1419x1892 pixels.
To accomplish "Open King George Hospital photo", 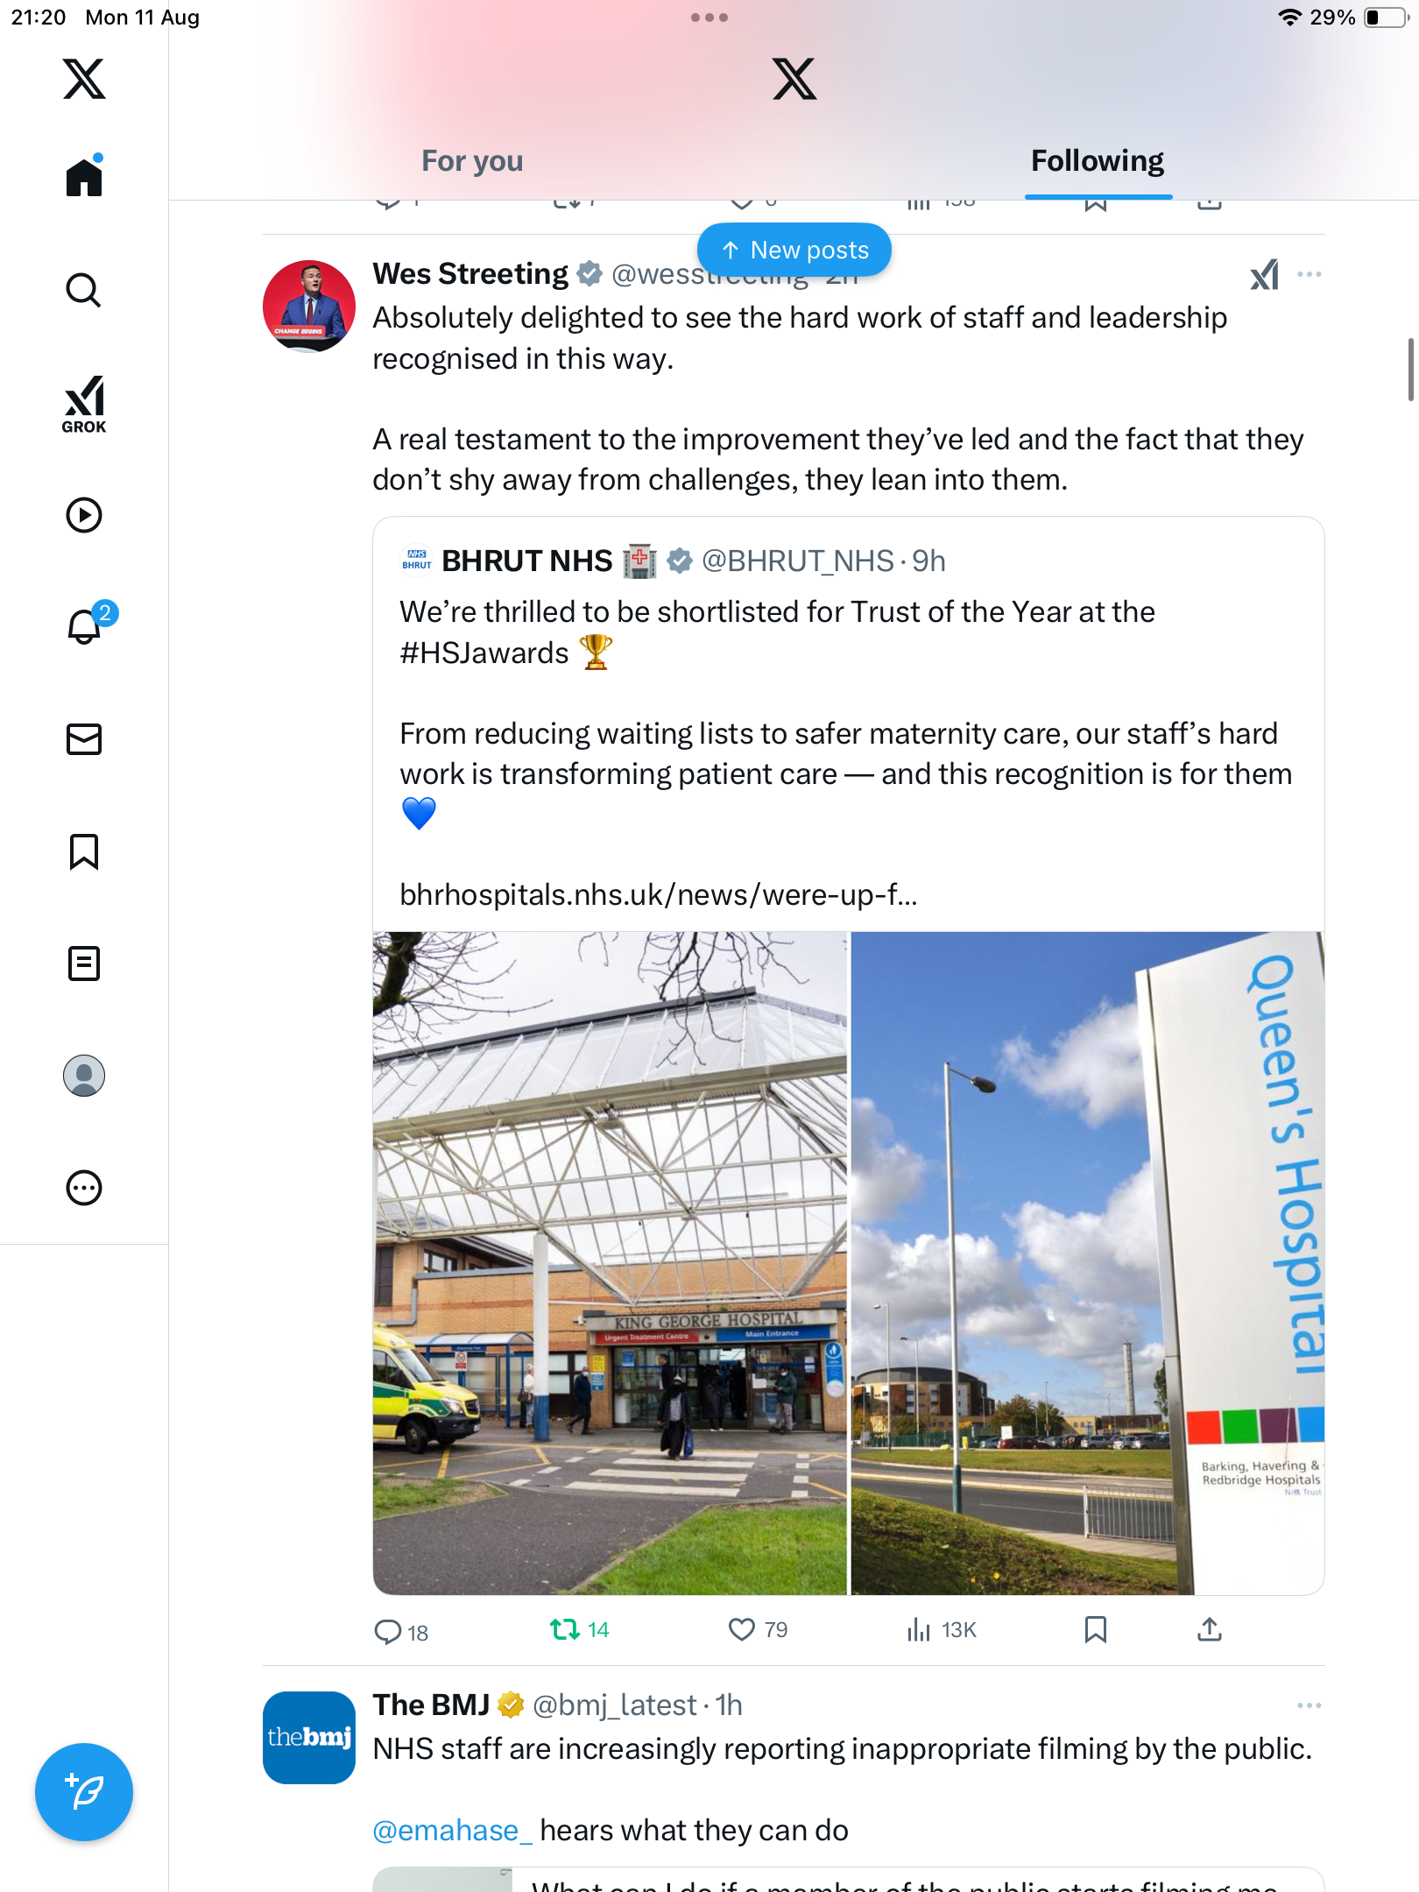I will (611, 1262).
